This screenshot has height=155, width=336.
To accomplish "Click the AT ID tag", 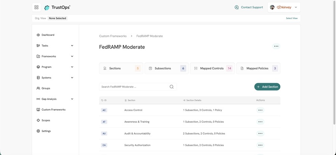I will tap(104, 122).
